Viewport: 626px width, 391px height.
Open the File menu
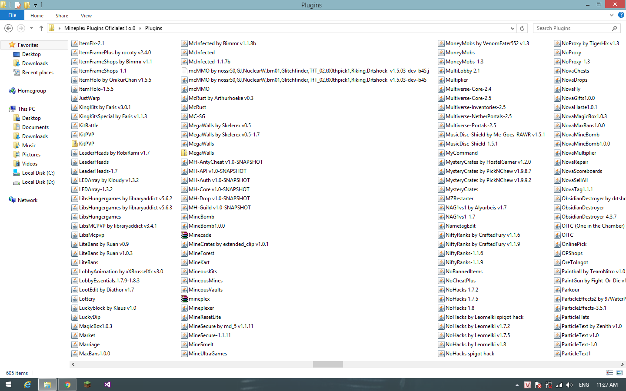pos(12,15)
